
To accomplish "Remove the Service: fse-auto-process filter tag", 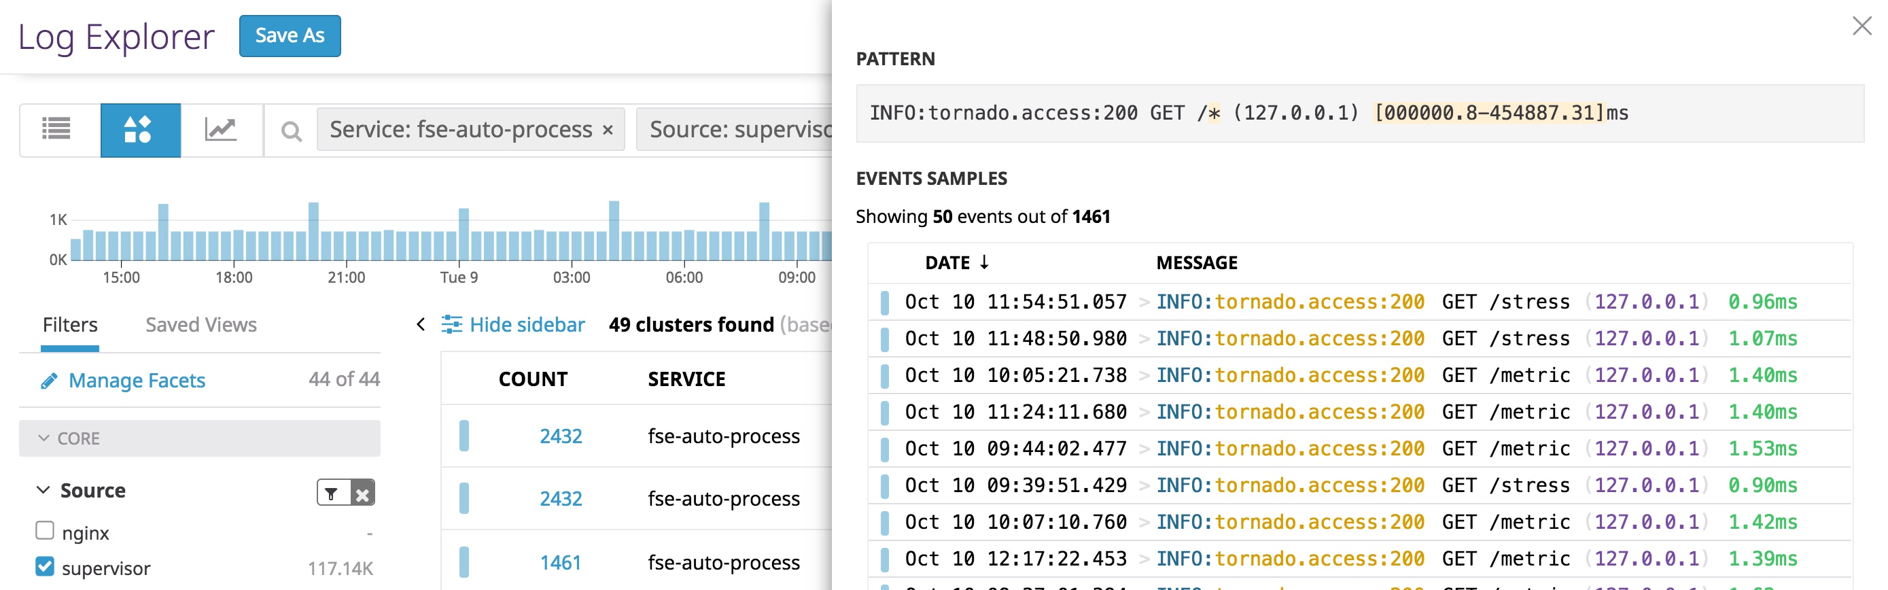I will (x=608, y=131).
